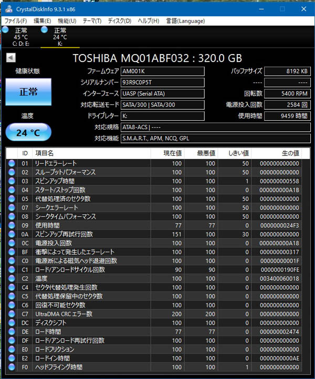Click the status orb for ID 01 リードエラーレート

(x=12, y=163)
